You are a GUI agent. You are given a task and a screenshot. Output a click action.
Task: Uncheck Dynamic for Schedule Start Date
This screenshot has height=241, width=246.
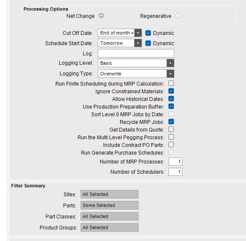pyautogui.click(x=148, y=43)
